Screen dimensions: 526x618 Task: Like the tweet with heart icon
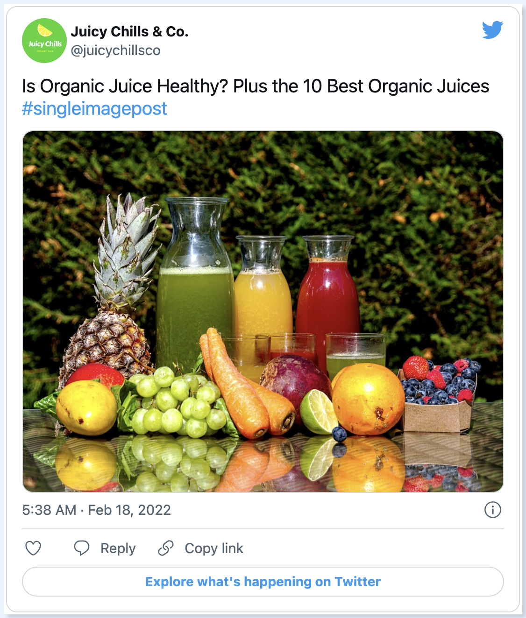point(33,548)
